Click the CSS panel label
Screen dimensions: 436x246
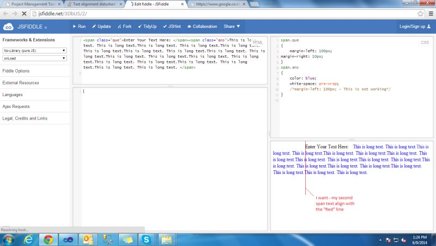point(425,43)
